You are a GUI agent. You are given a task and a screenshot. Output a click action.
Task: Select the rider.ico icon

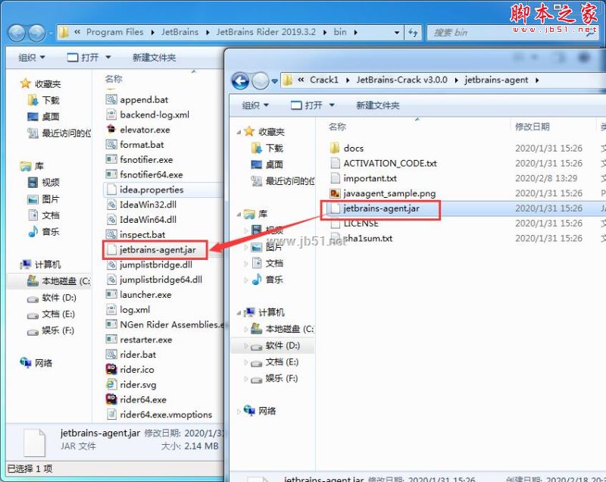pos(111,370)
